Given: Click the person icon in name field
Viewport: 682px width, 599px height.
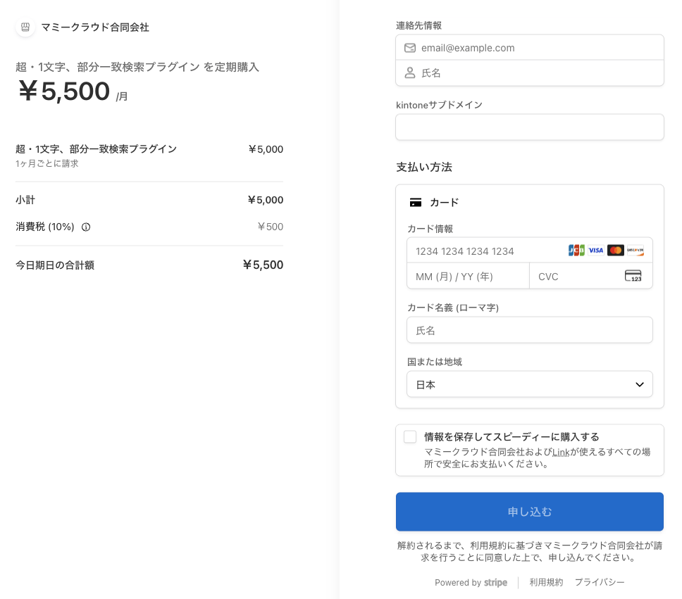Looking at the screenshot, I should point(410,73).
